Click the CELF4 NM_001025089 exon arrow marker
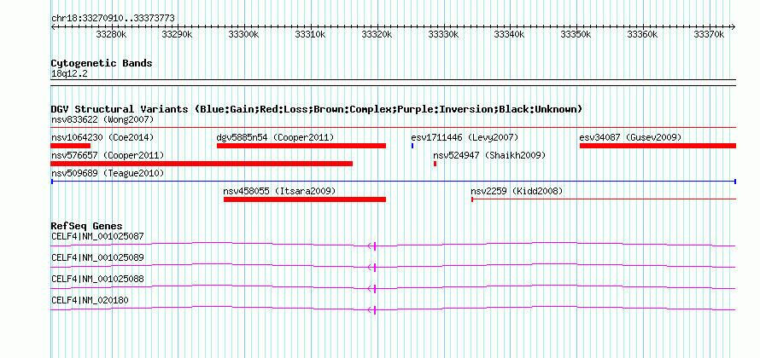 coord(372,267)
